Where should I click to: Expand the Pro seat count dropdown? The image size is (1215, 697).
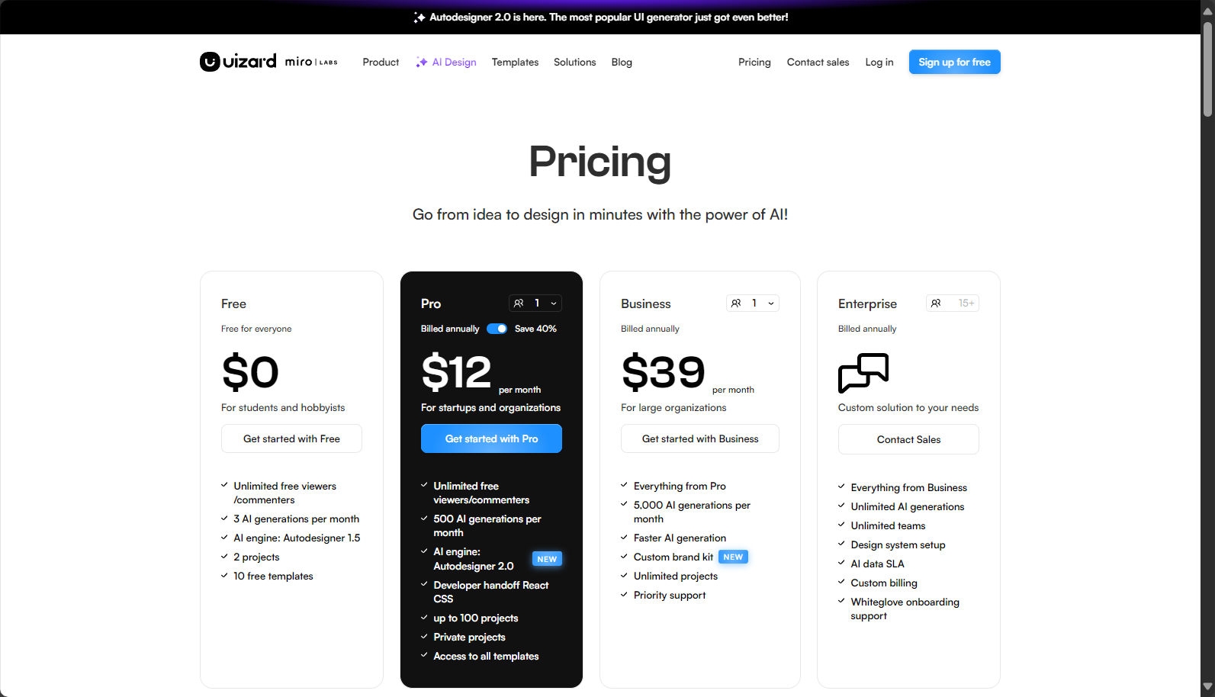coord(535,304)
